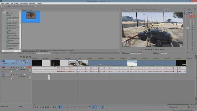197x111 pixels.
Task: Click the Save project toolbar icon
Action: (x=6, y=6)
